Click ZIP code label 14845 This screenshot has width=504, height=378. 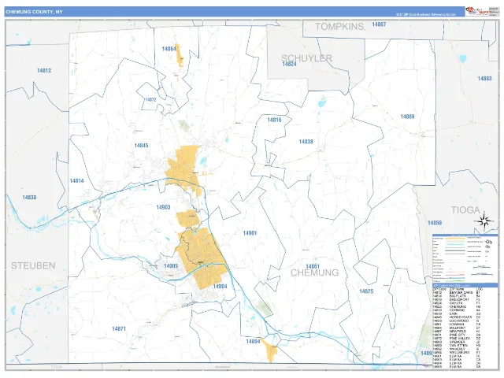(x=141, y=146)
